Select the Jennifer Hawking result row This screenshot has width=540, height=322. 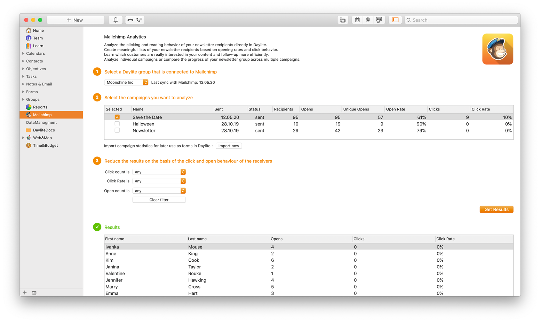[309, 280]
